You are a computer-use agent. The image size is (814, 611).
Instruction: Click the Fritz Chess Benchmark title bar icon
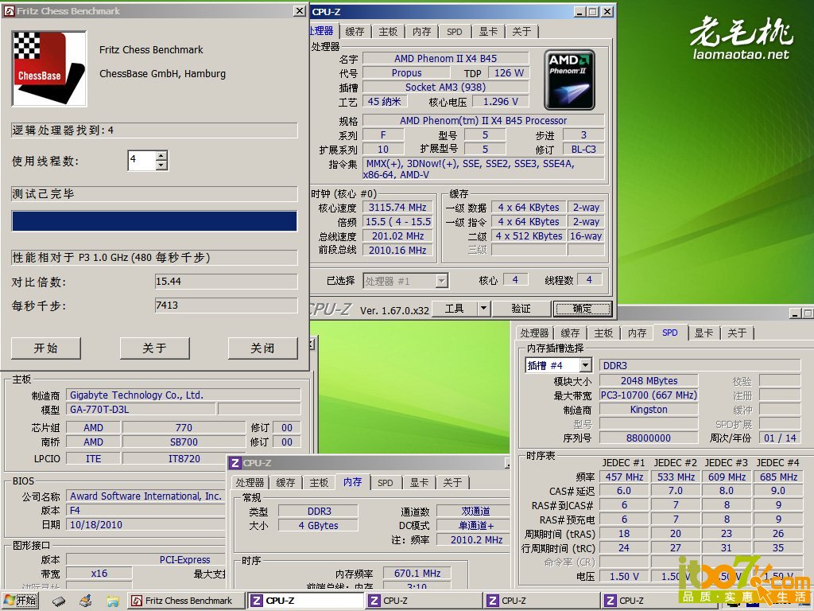10,11
